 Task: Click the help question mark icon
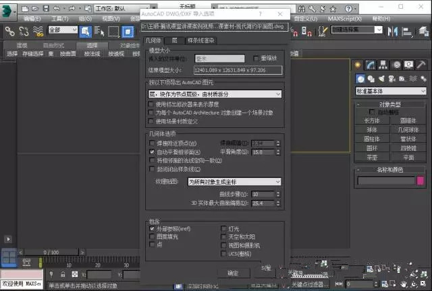pos(348,9)
